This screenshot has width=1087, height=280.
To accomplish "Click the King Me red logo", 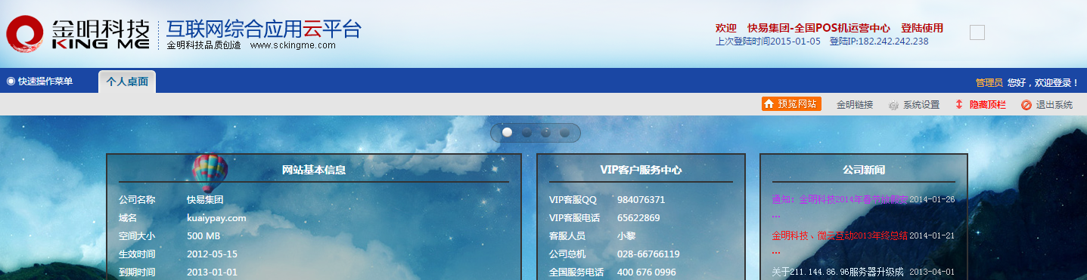I will (25, 34).
